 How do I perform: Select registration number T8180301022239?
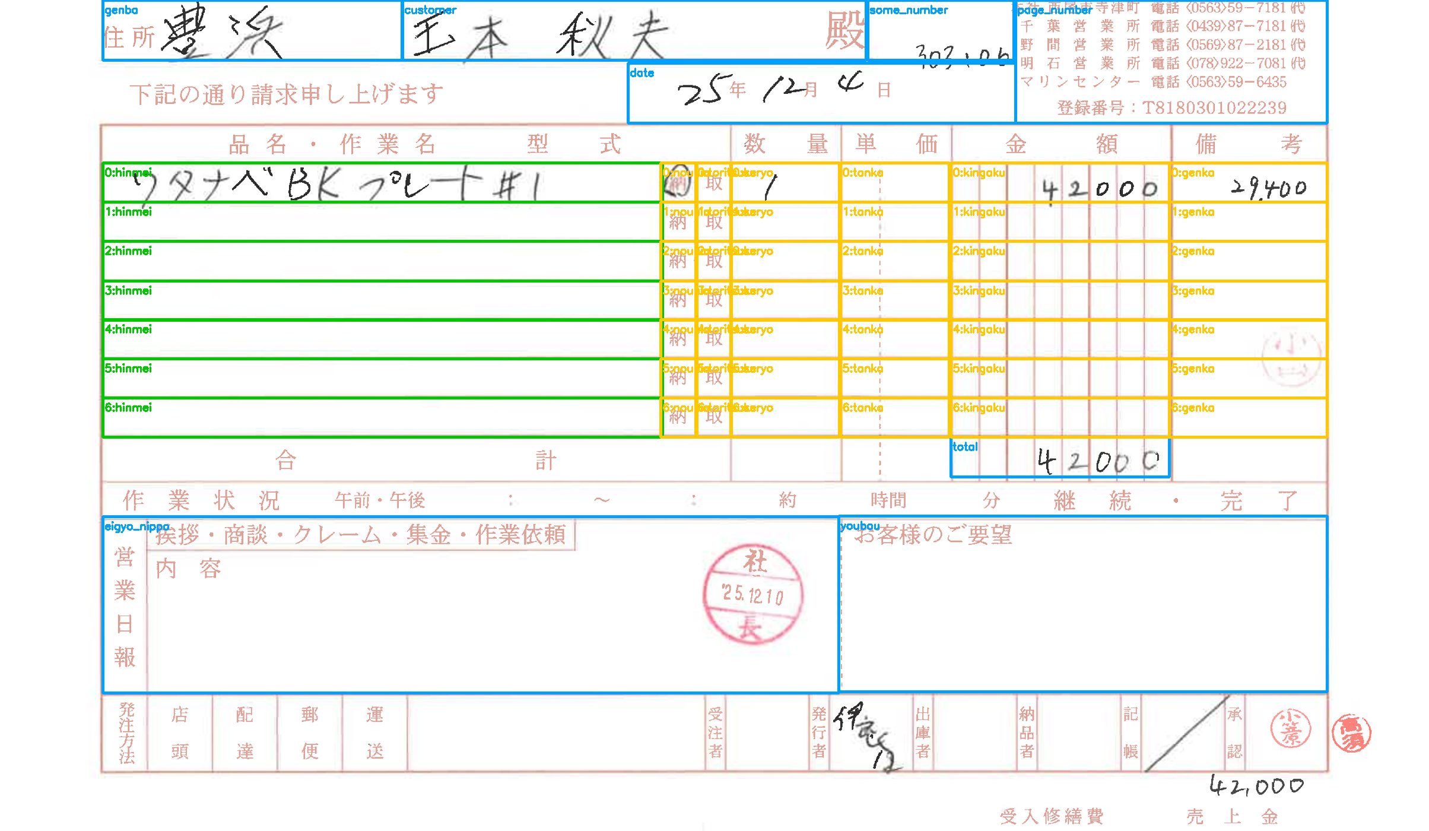point(1214,108)
